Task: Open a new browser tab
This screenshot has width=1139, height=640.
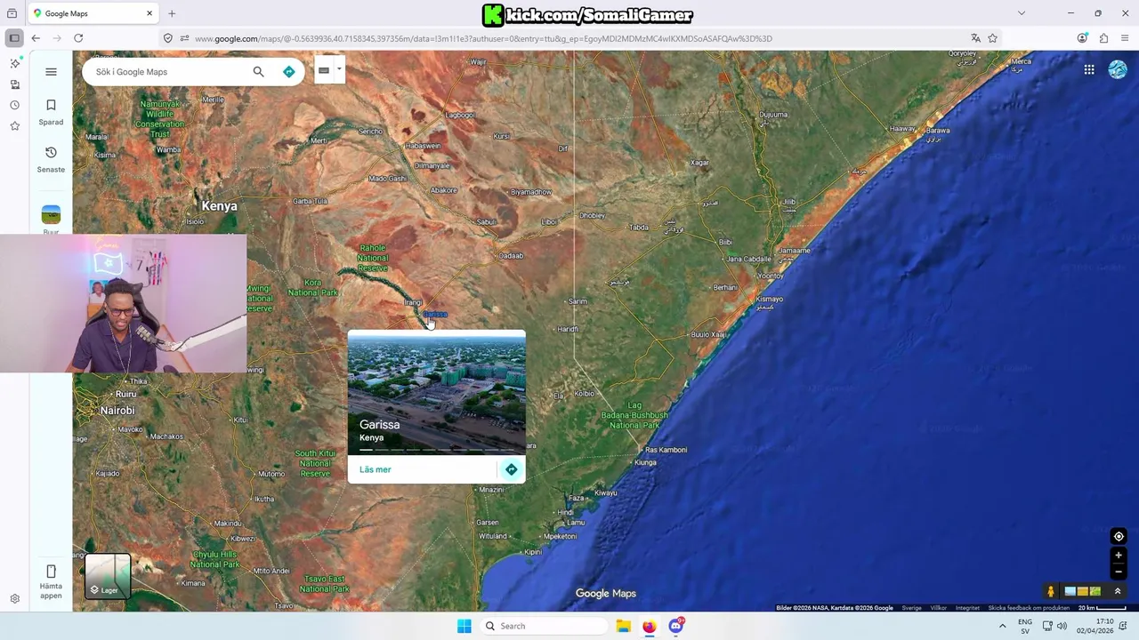Action: pyautogui.click(x=172, y=13)
